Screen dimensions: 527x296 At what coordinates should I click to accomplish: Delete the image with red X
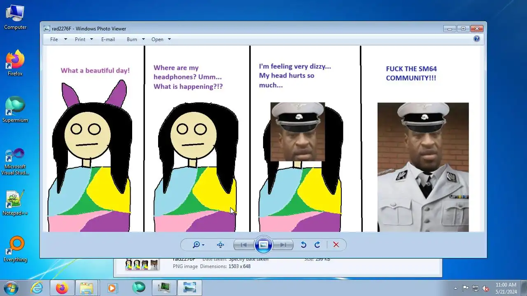pyautogui.click(x=336, y=245)
